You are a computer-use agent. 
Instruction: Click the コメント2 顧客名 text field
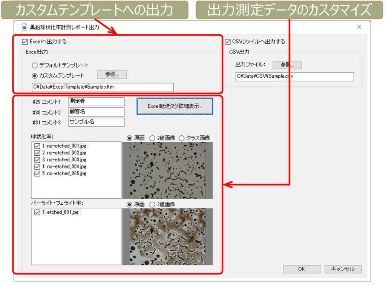[x=96, y=112]
